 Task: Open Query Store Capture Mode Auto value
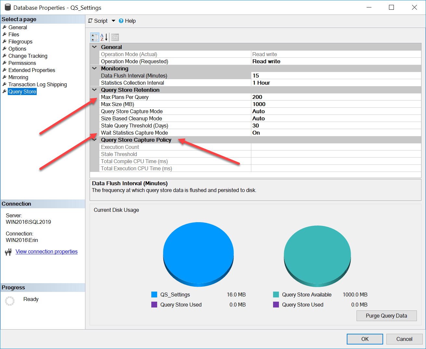pos(336,111)
